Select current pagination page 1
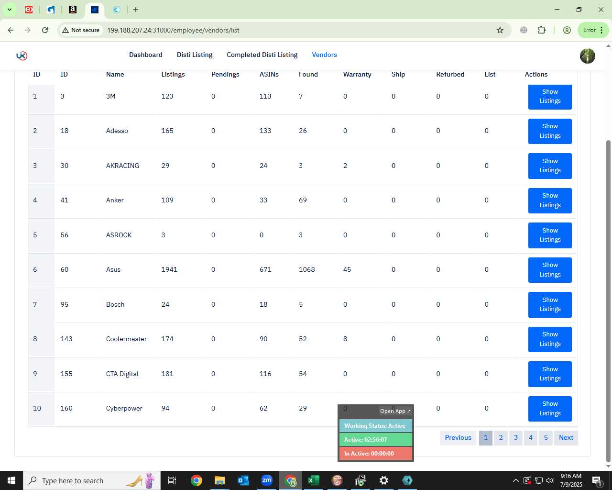612x490 pixels. [x=486, y=438]
